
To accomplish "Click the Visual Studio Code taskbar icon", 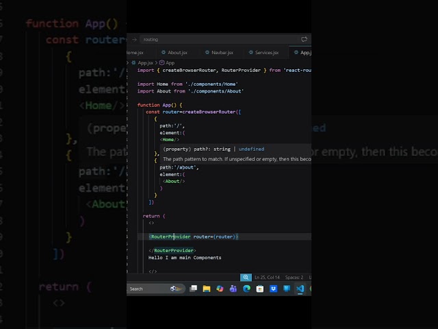I will click(x=300, y=289).
